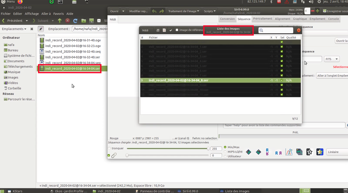Click the red stop icon in file manager toolbar
This screenshot has height=193, width=348.
coord(68,21)
